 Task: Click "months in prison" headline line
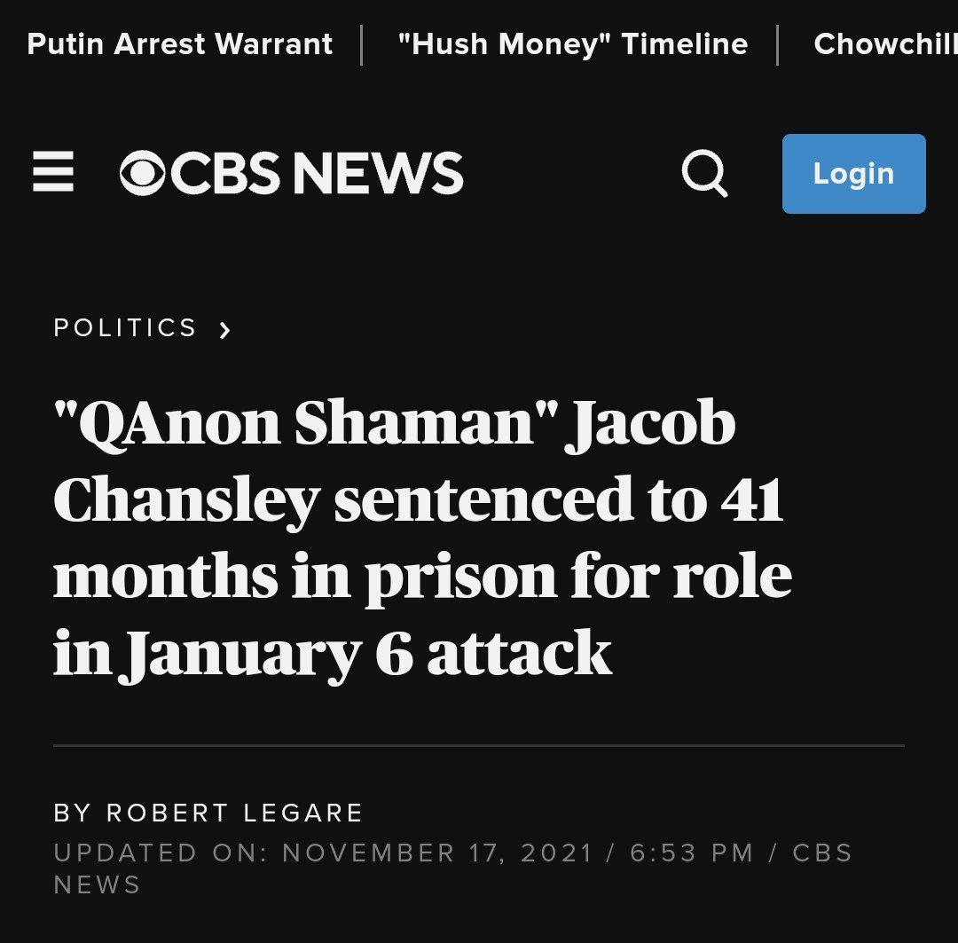(305, 577)
